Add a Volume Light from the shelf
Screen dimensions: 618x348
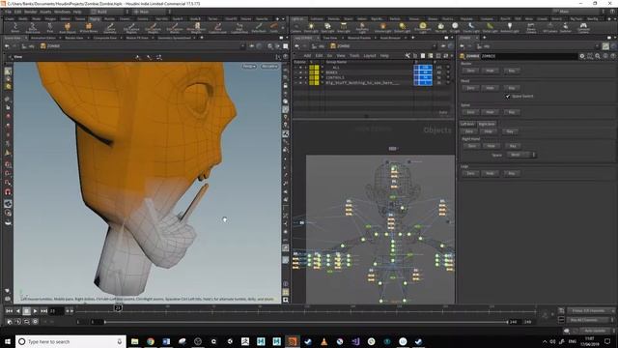click(382, 28)
